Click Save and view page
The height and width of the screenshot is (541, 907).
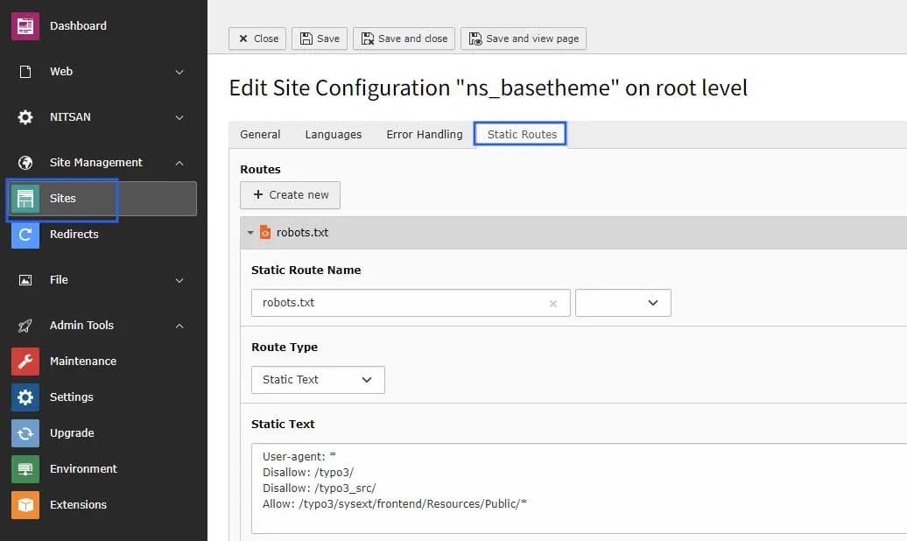(524, 39)
